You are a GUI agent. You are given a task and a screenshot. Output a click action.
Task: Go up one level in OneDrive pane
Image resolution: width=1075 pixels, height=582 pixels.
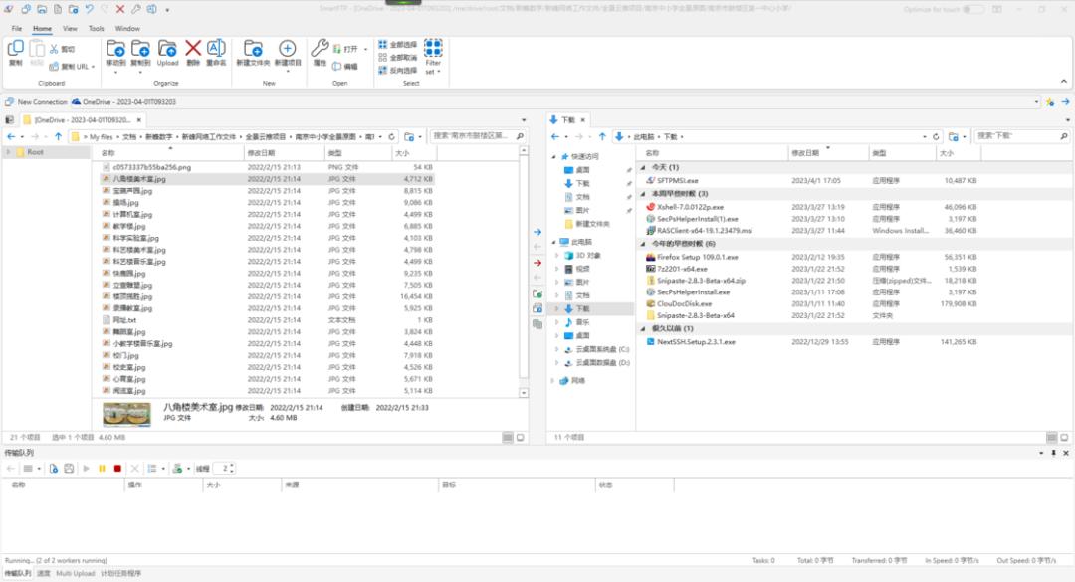click(x=59, y=137)
